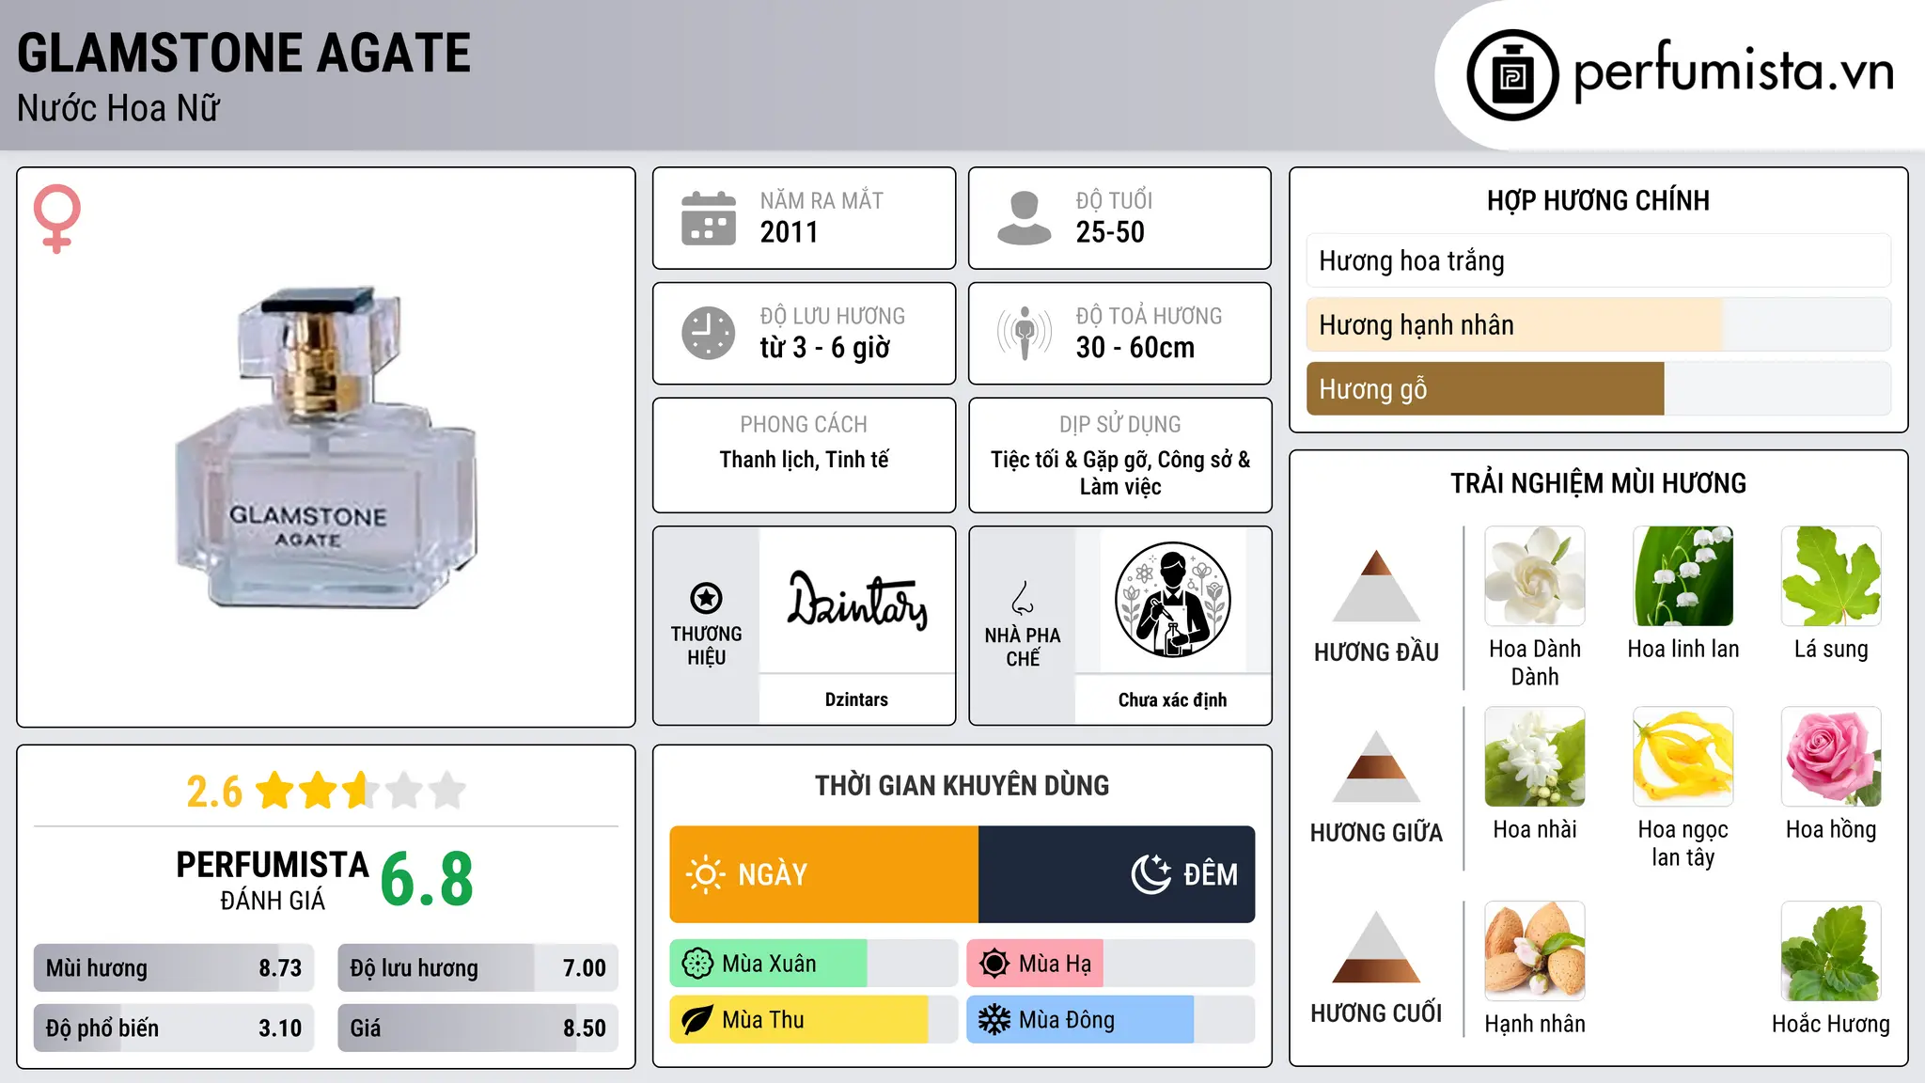Click the Hương cuối pyramid icon
1925x1083 pixels.
point(1376,947)
